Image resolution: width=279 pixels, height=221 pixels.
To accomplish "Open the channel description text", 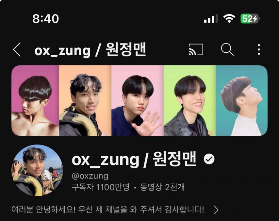I will click(x=108, y=210).
